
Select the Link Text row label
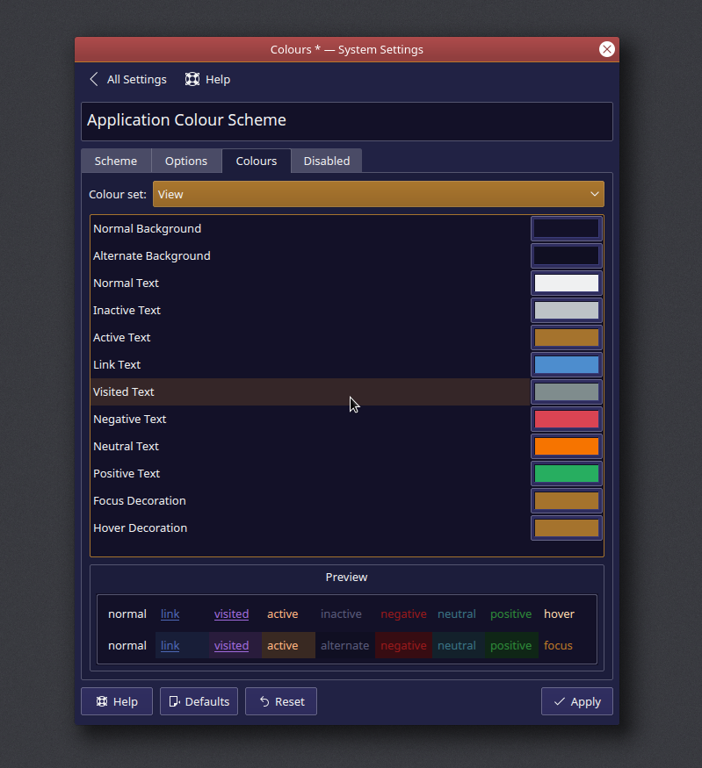(117, 365)
